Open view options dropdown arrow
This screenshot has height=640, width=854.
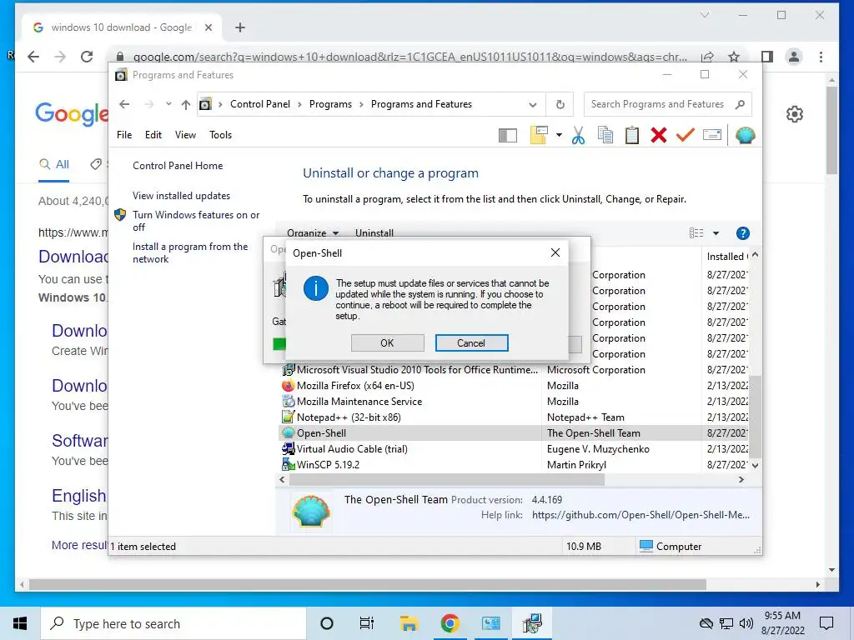pos(716,233)
